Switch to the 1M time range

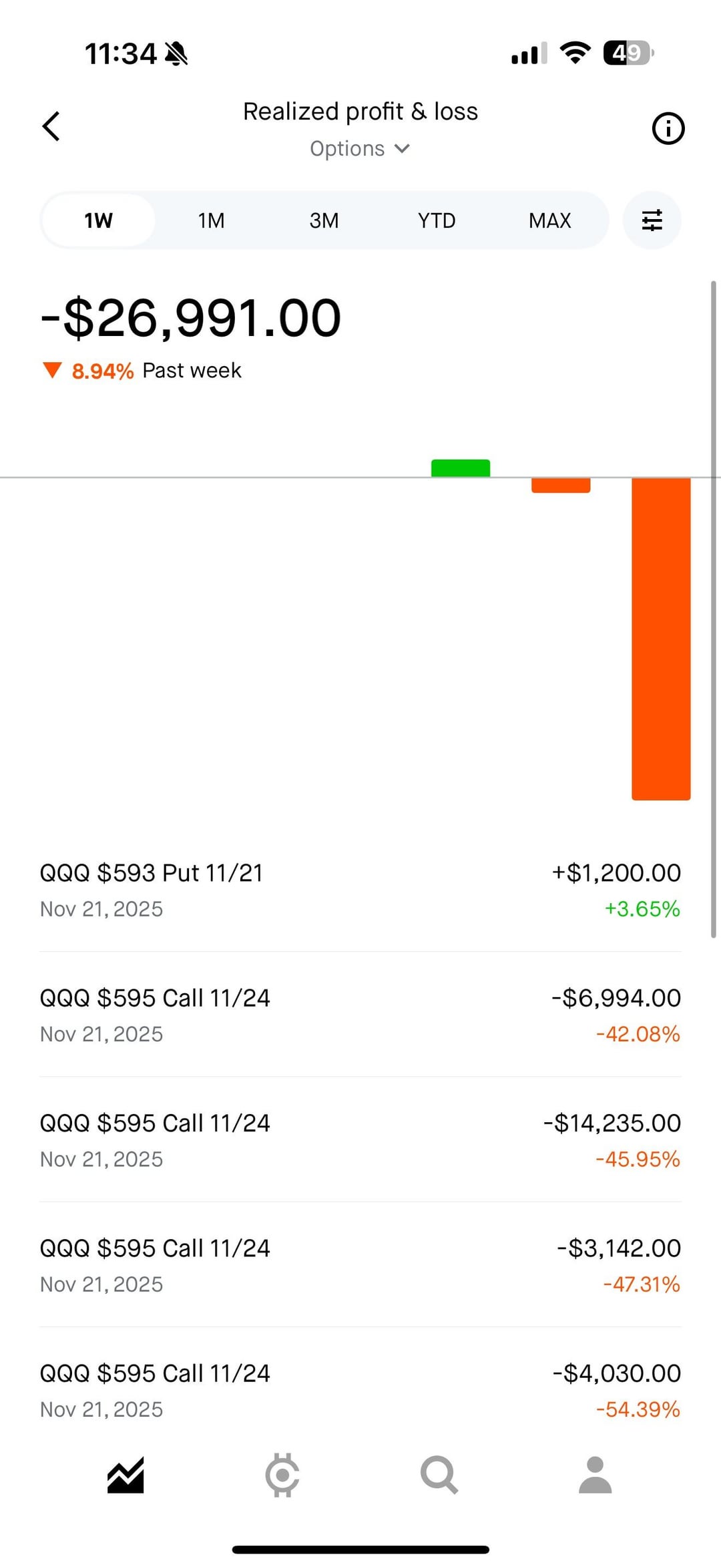click(211, 220)
